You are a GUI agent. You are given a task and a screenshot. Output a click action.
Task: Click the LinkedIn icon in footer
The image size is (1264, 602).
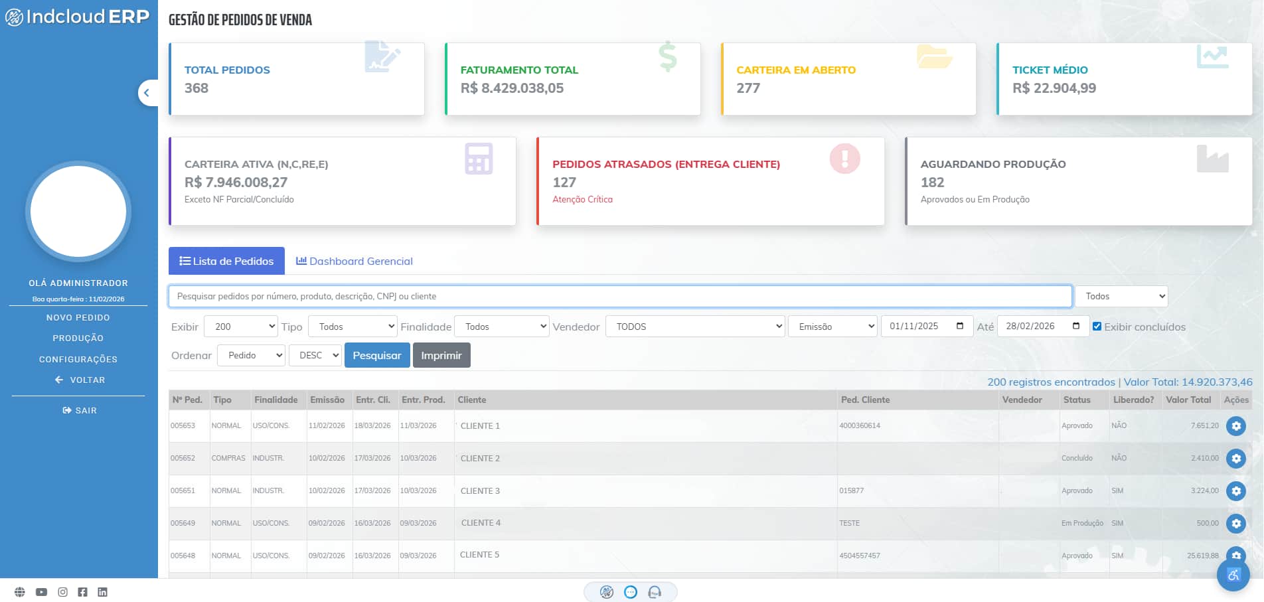102,592
